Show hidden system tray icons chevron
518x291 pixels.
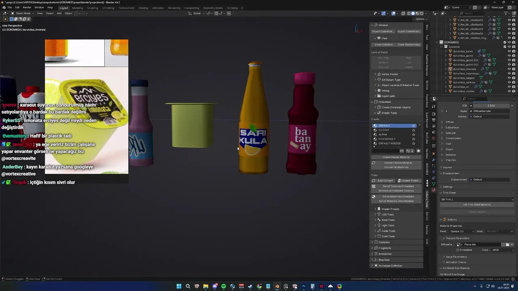(475, 286)
